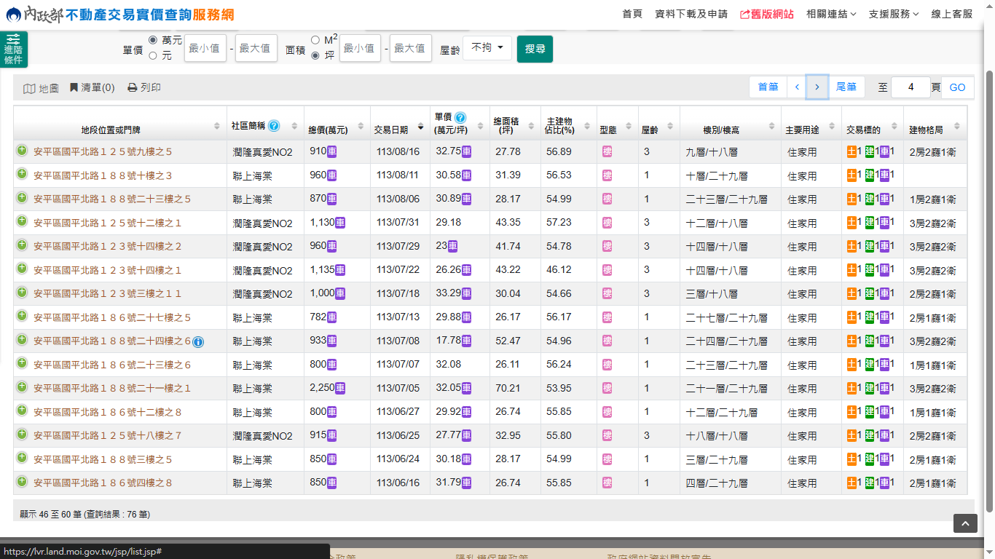Select the M² area radio button

(x=315, y=40)
